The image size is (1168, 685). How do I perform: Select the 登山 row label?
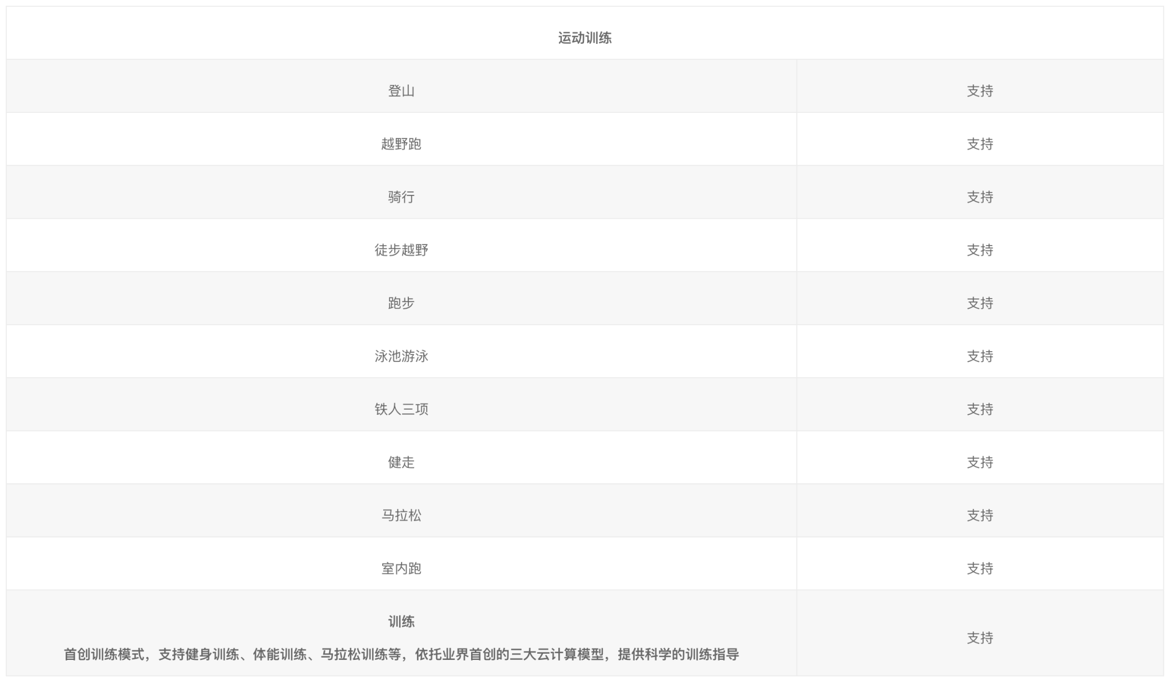[401, 91]
